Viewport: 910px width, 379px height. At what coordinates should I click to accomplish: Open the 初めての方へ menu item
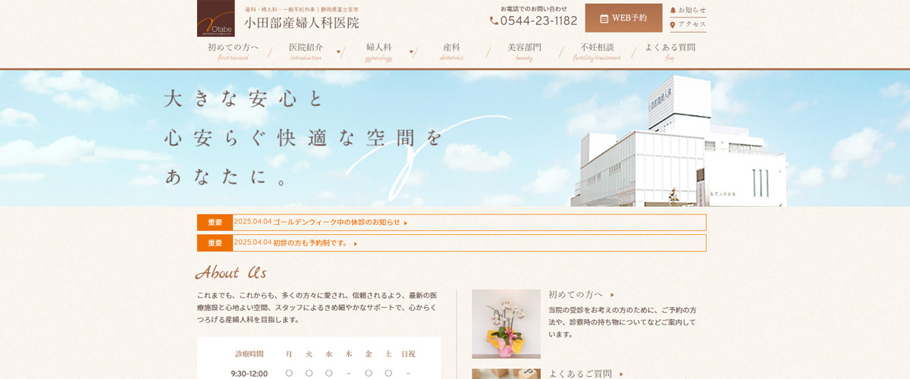coord(233,51)
